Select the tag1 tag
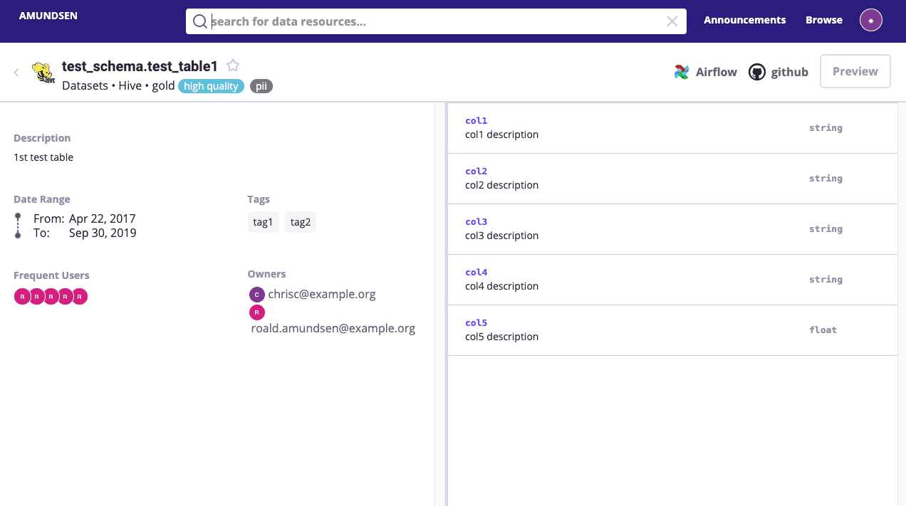Screen dimensions: 906x506 tap(263, 221)
